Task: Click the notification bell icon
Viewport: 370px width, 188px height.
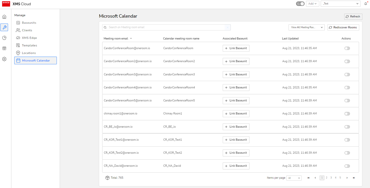Action: coord(365,4)
